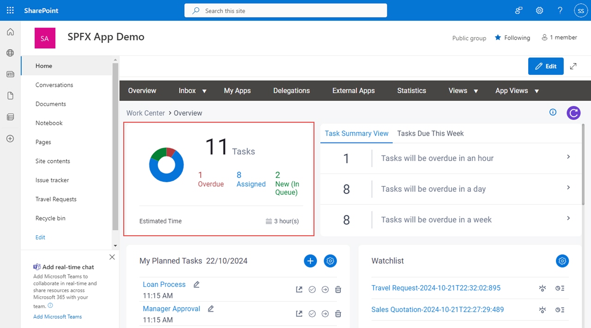
Task: Open the Delegations menu item
Action: pos(291,90)
